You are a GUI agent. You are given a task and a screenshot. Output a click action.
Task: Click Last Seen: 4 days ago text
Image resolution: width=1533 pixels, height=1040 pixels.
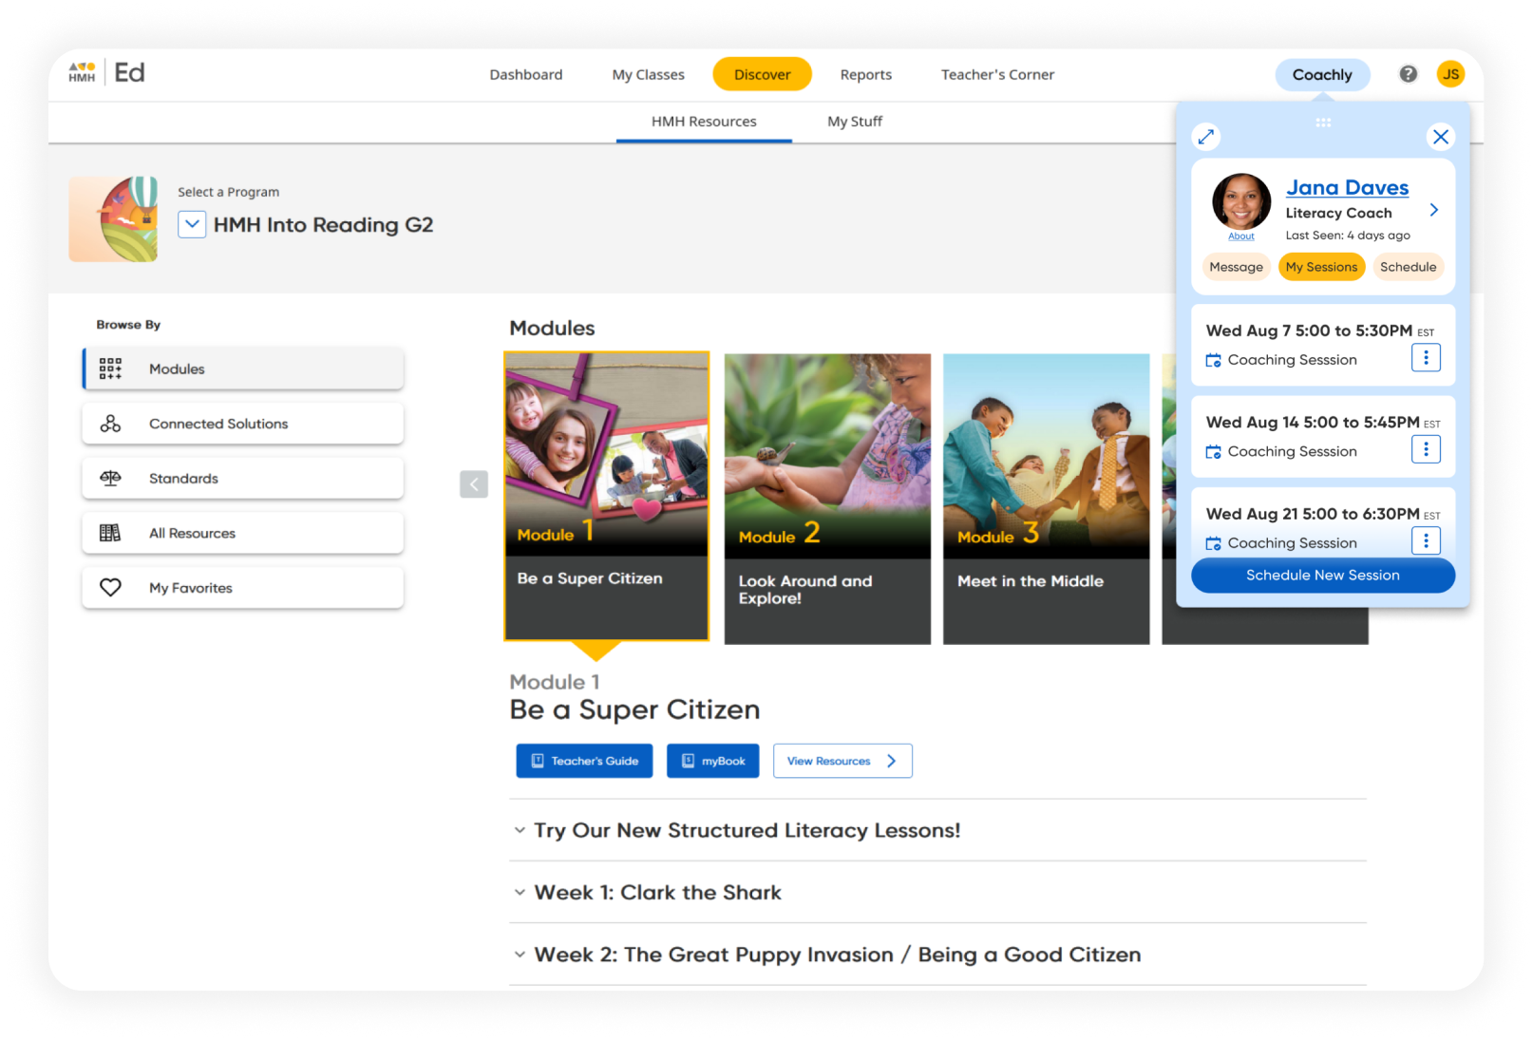pyautogui.click(x=1347, y=236)
